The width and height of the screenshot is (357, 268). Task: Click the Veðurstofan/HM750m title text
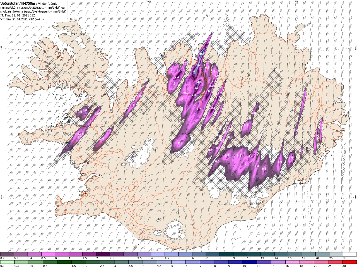18,3
